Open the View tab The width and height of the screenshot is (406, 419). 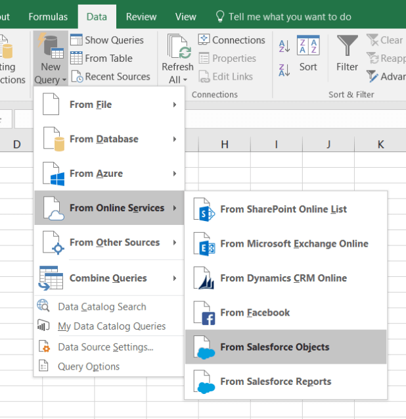186,17
